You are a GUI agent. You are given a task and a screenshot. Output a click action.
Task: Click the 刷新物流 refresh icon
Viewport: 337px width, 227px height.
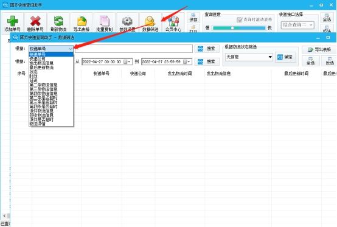click(58, 21)
